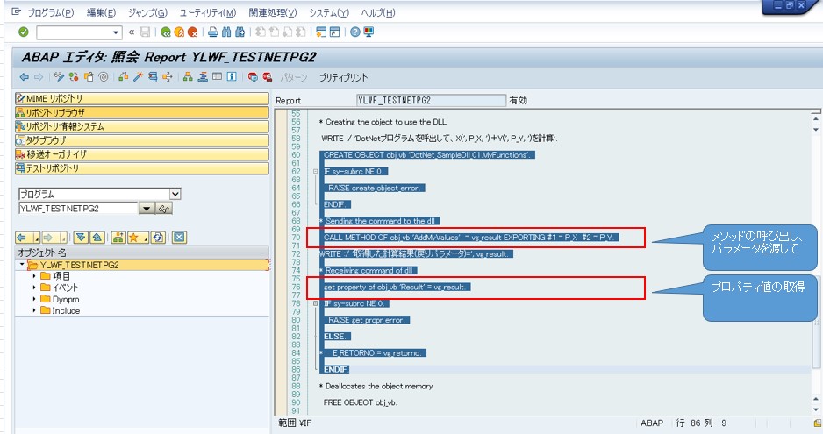Click the Display Navigation Window icon
Viewport: 823px width, 434px height.
[203, 77]
